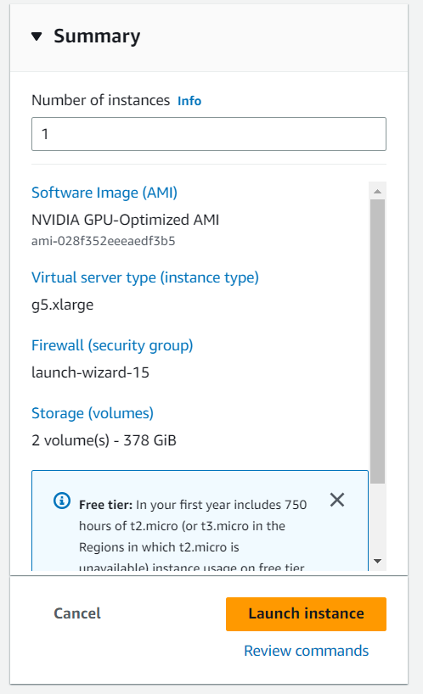The height and width of the screenshot is (694, 423).
Task: Select the AMI ID ami-028f352eeeaedf3b5 text
Action: point(104,241)
